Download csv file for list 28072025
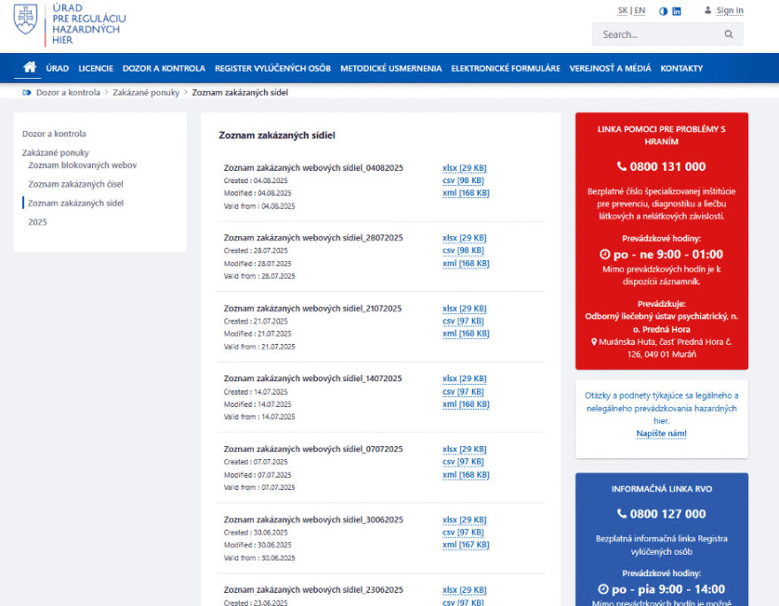779x606 pixels. click(x=464, y=250)
